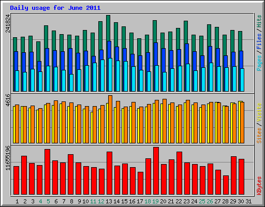Click the red KBytes bar for day 1
Screen dimensions: 265x207
[x=16, y=181]
